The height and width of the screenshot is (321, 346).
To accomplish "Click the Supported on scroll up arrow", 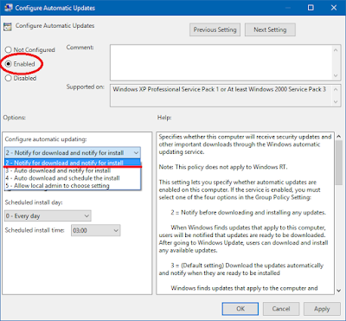I will pyautogui.click(x=336, y=89).
